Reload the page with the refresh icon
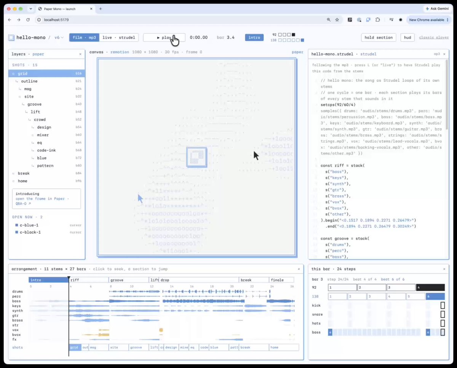The width and height of the screenshot is (457, 368). click(x=28, y=20)
